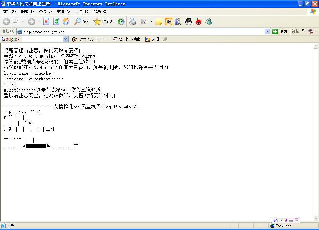Screen dimensions: 319x230
Task: Open the 工具(T) menu
Action: 81,12
